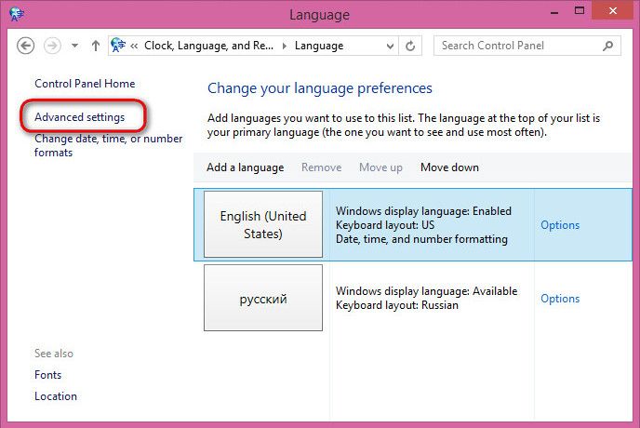Select the русский language tile
The width and height of the screenshot is (640, 428).
(263, 298)
